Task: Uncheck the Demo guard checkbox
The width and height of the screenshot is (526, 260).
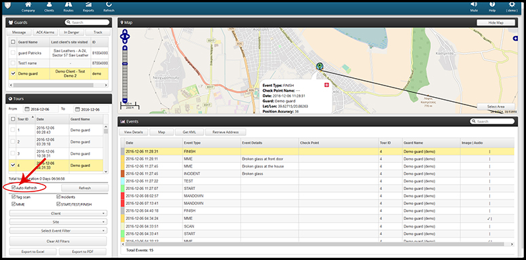Action: pos(13,73)
